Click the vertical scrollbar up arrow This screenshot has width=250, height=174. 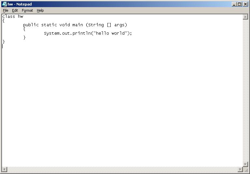[x=245, y=17]
